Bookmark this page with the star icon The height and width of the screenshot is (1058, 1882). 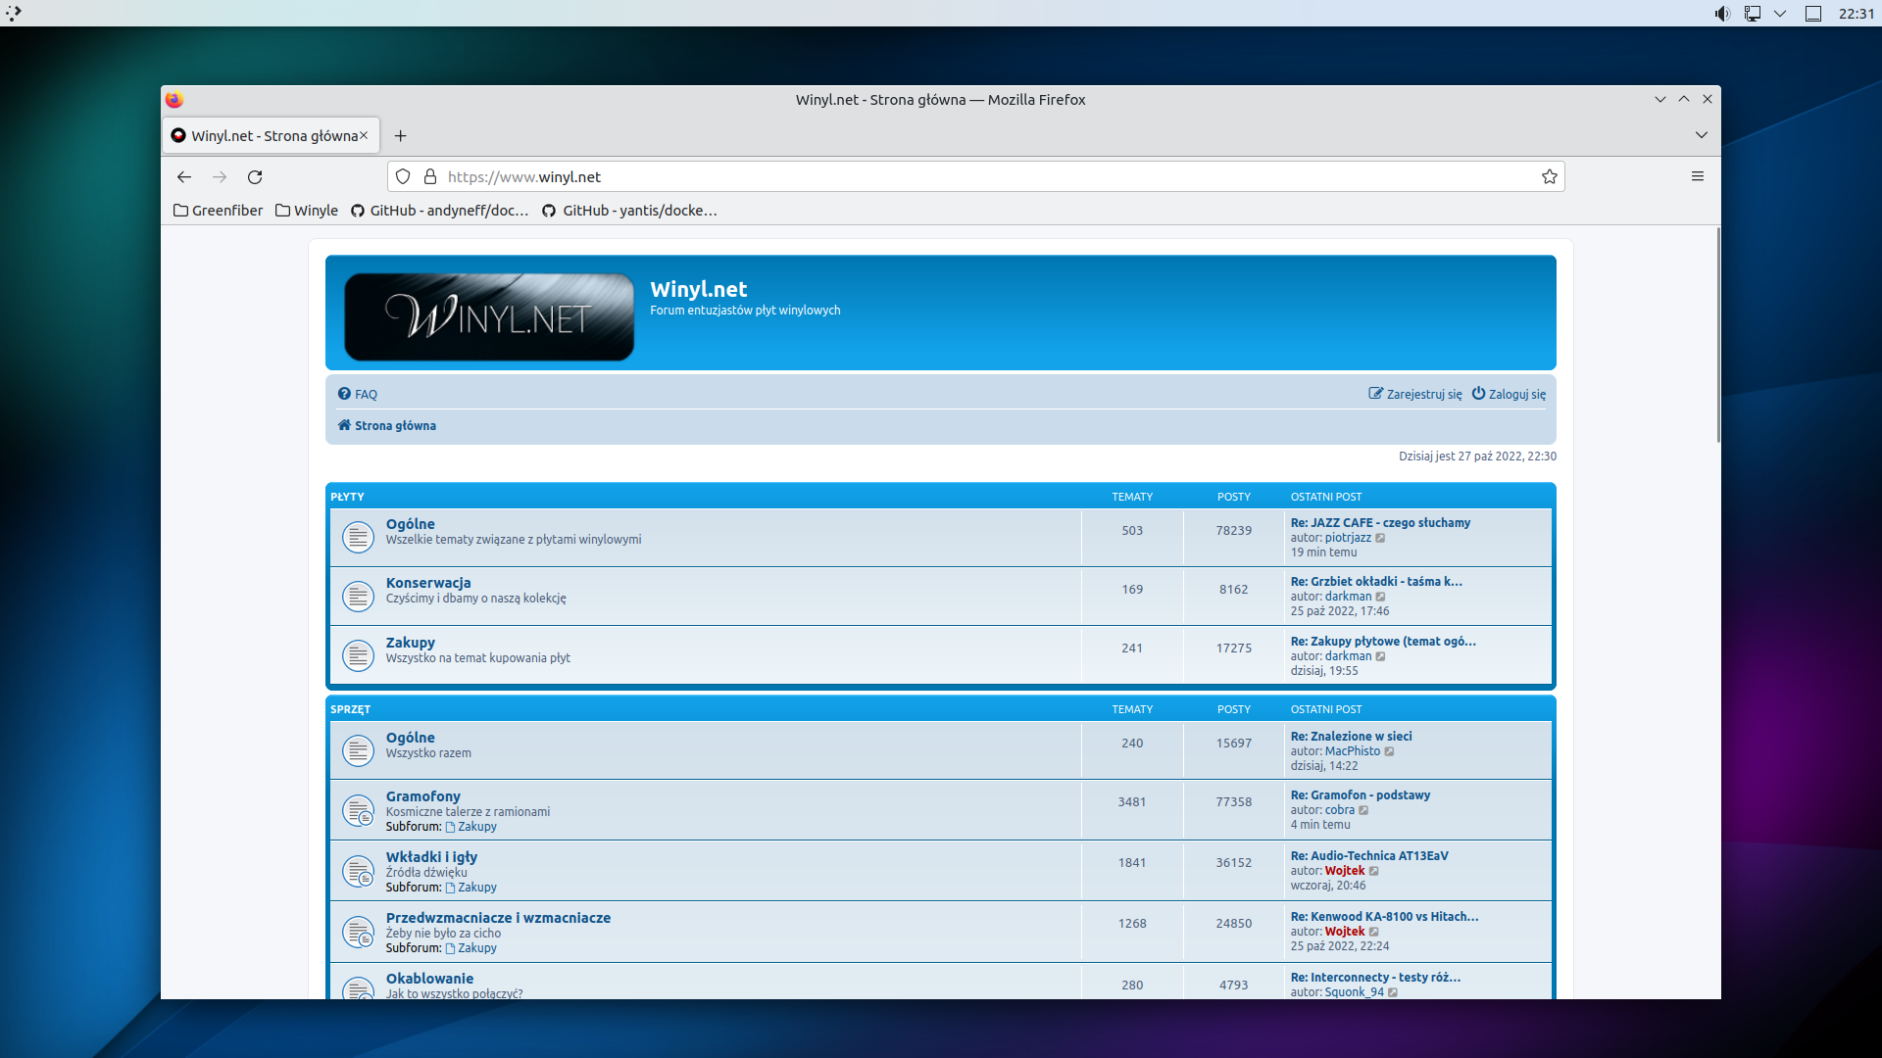1550,177
